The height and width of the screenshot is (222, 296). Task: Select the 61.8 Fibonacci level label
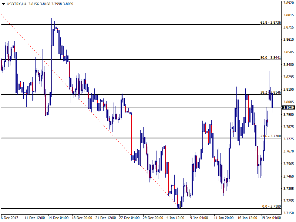[x=270, y=23]
